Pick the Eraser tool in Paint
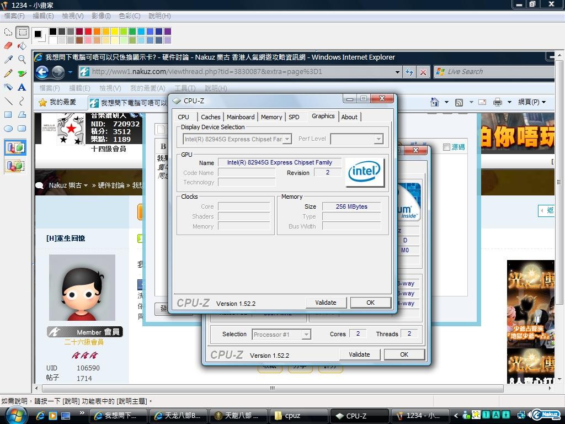 click(x=8, y=46)
